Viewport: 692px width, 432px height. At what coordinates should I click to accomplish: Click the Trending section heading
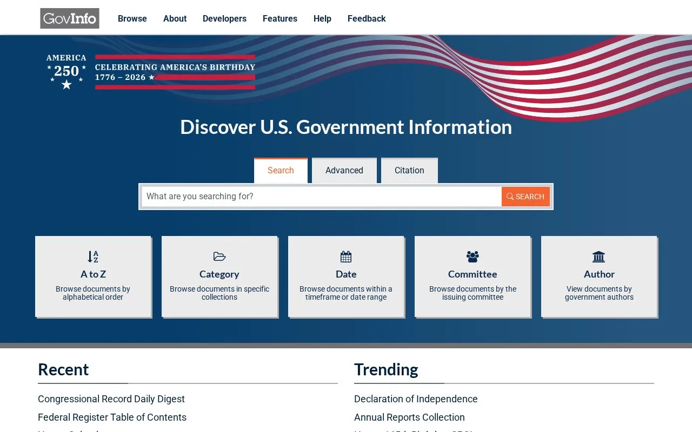click(x=386, y=370)
